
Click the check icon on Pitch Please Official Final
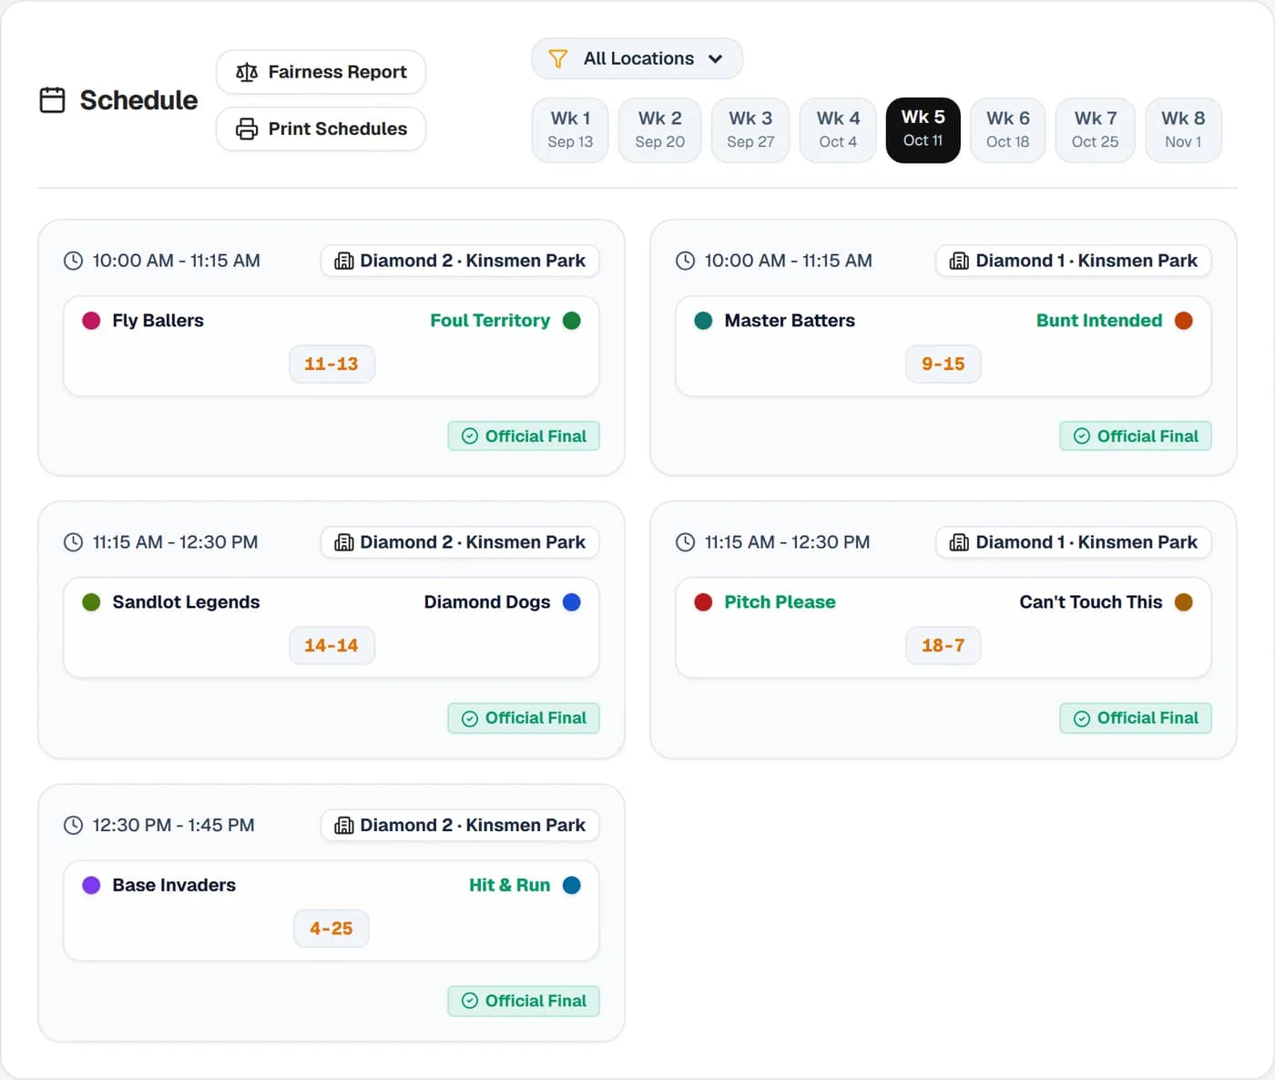coord(1082,718)
